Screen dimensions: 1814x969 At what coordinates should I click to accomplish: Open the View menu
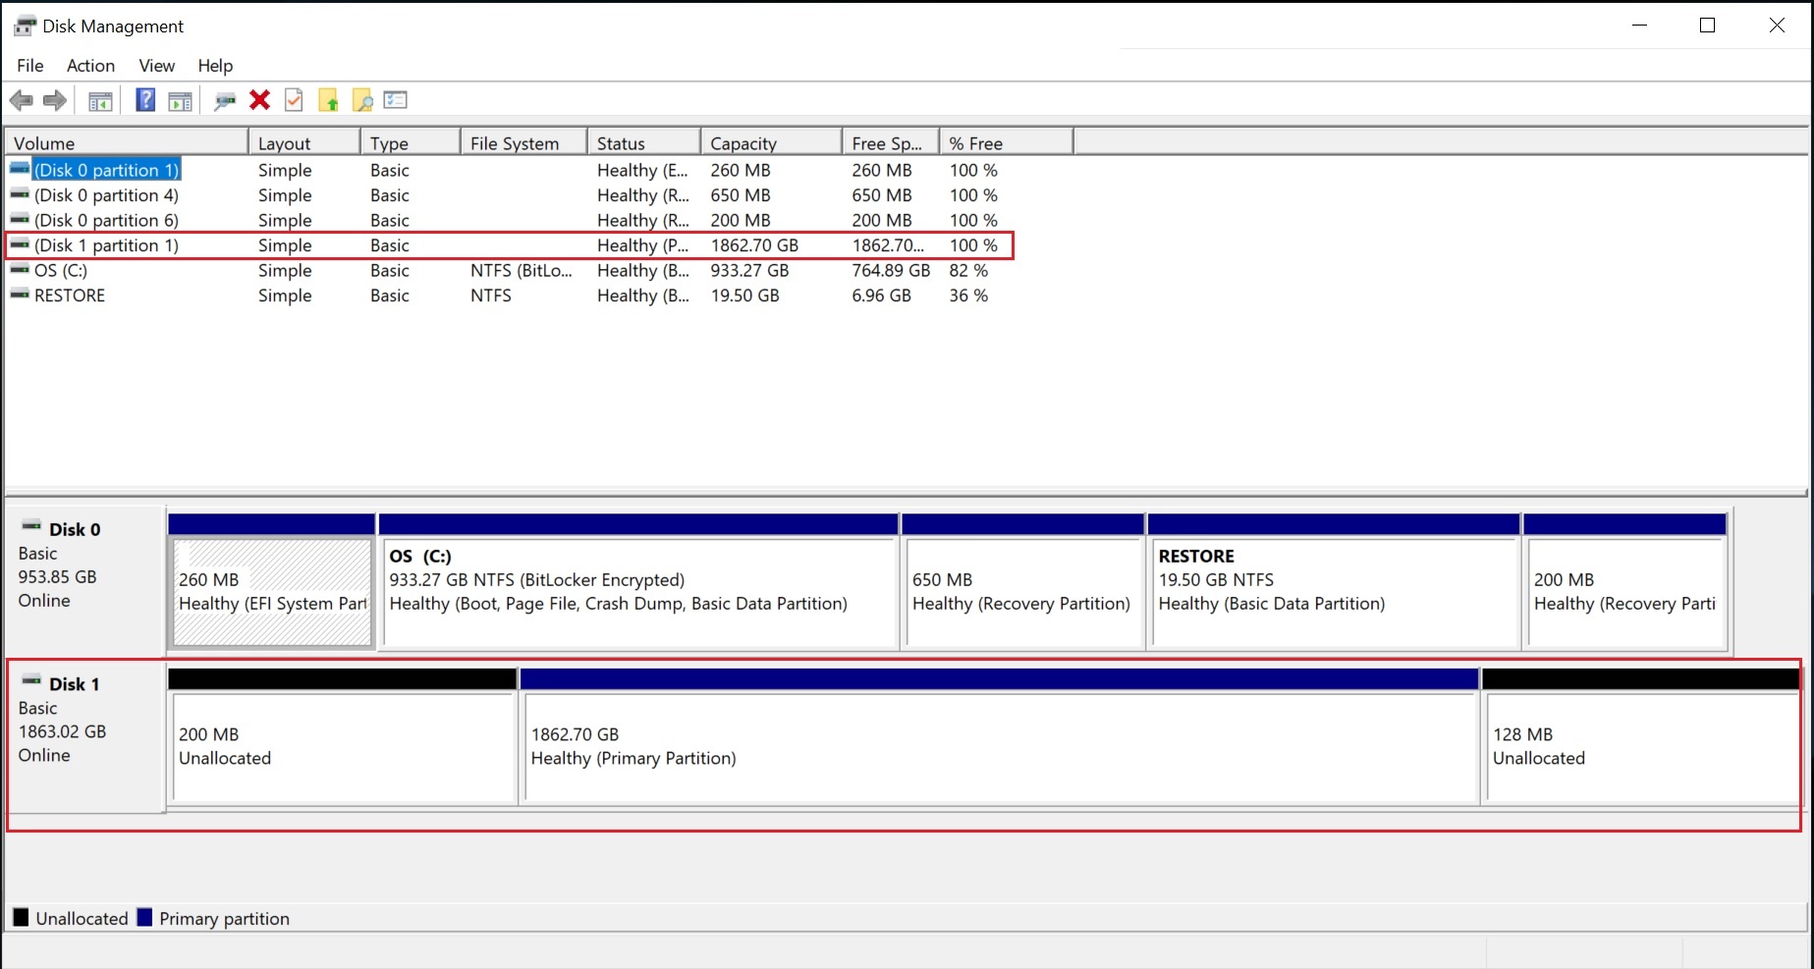[x=155, y=65]
